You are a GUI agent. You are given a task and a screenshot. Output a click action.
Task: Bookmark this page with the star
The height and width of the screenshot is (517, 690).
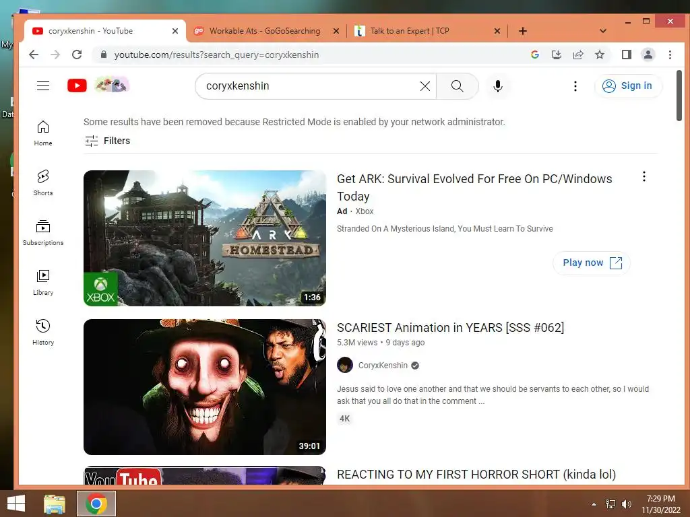coord(599,55)
